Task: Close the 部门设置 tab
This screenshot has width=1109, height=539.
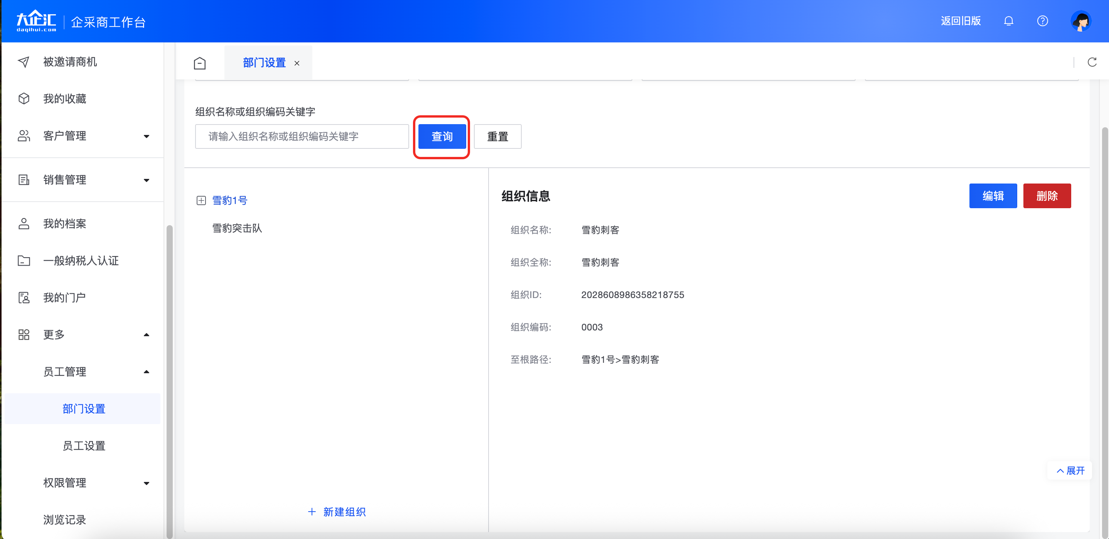Action: click(x=297, y=63)
